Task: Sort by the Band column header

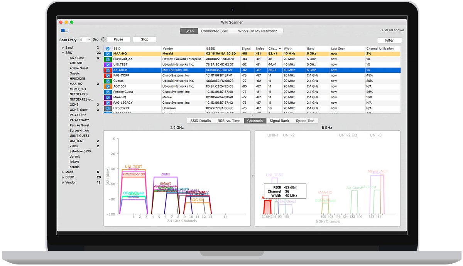Action: (317, 49)
